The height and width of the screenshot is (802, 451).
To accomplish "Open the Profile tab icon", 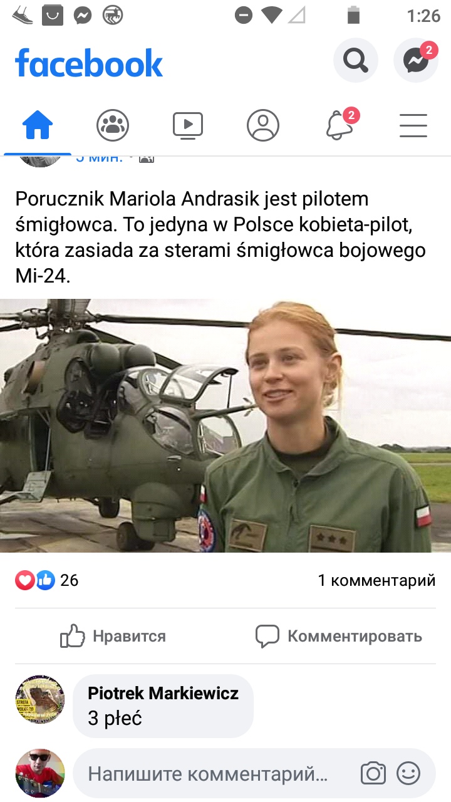I will [263, 125].
